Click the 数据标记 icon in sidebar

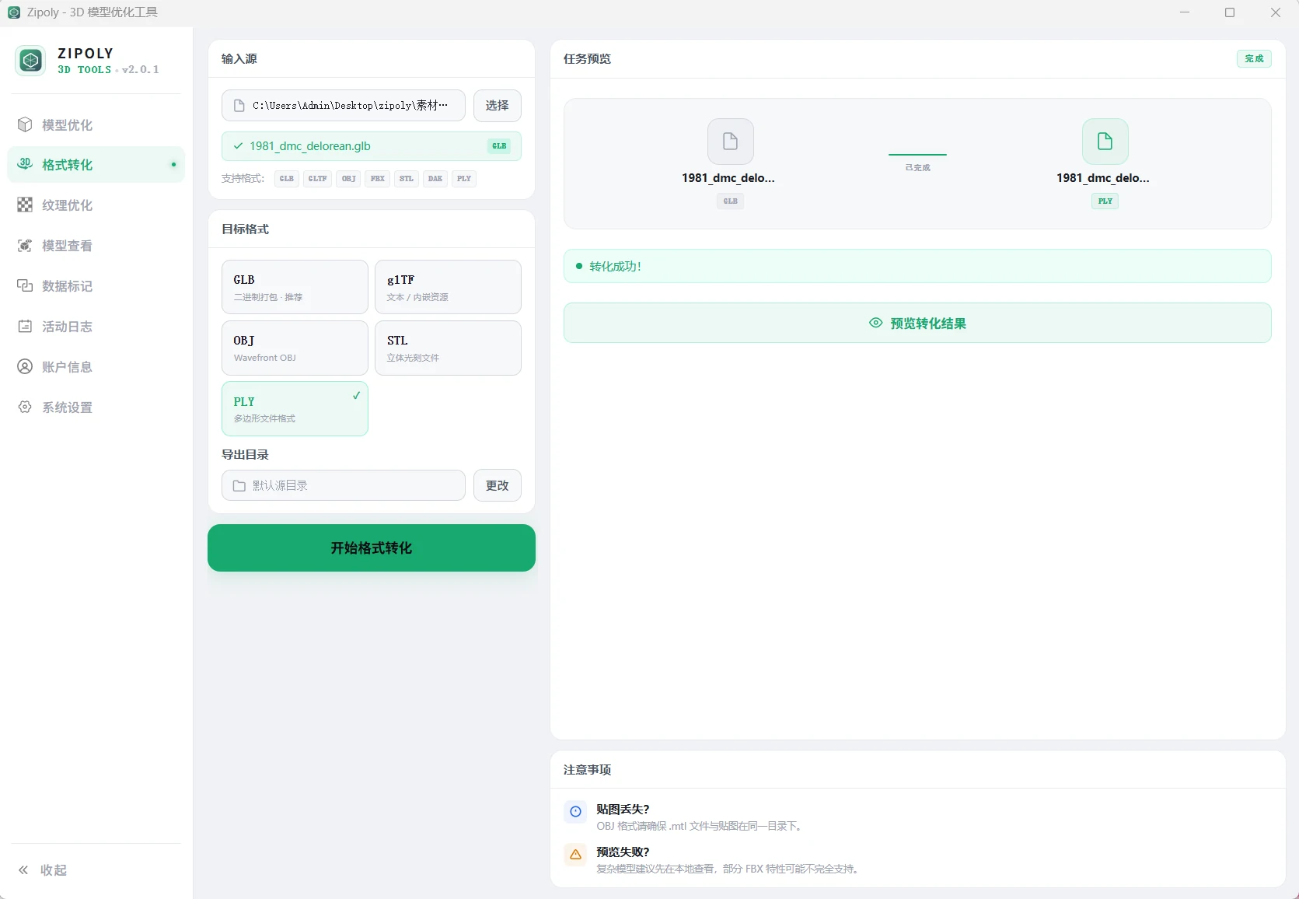(25, 285)
